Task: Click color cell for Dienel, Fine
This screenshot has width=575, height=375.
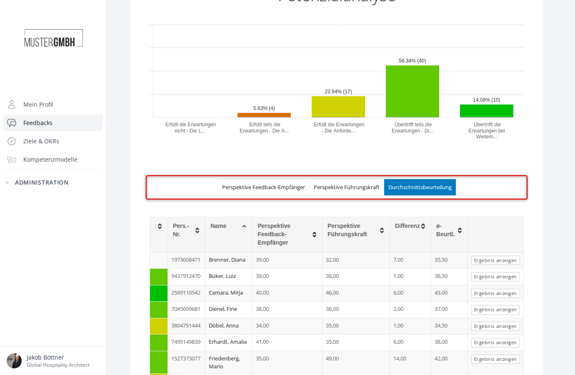Action: [159, 310]
